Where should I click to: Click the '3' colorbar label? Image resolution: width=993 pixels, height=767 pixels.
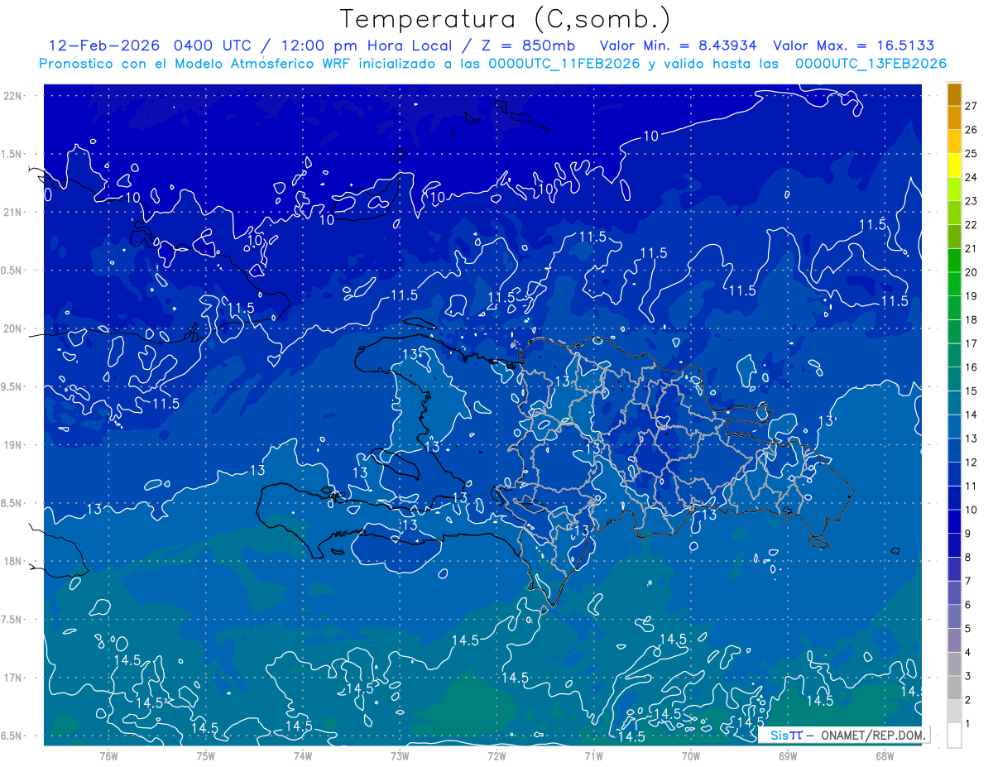pos(968,677)
